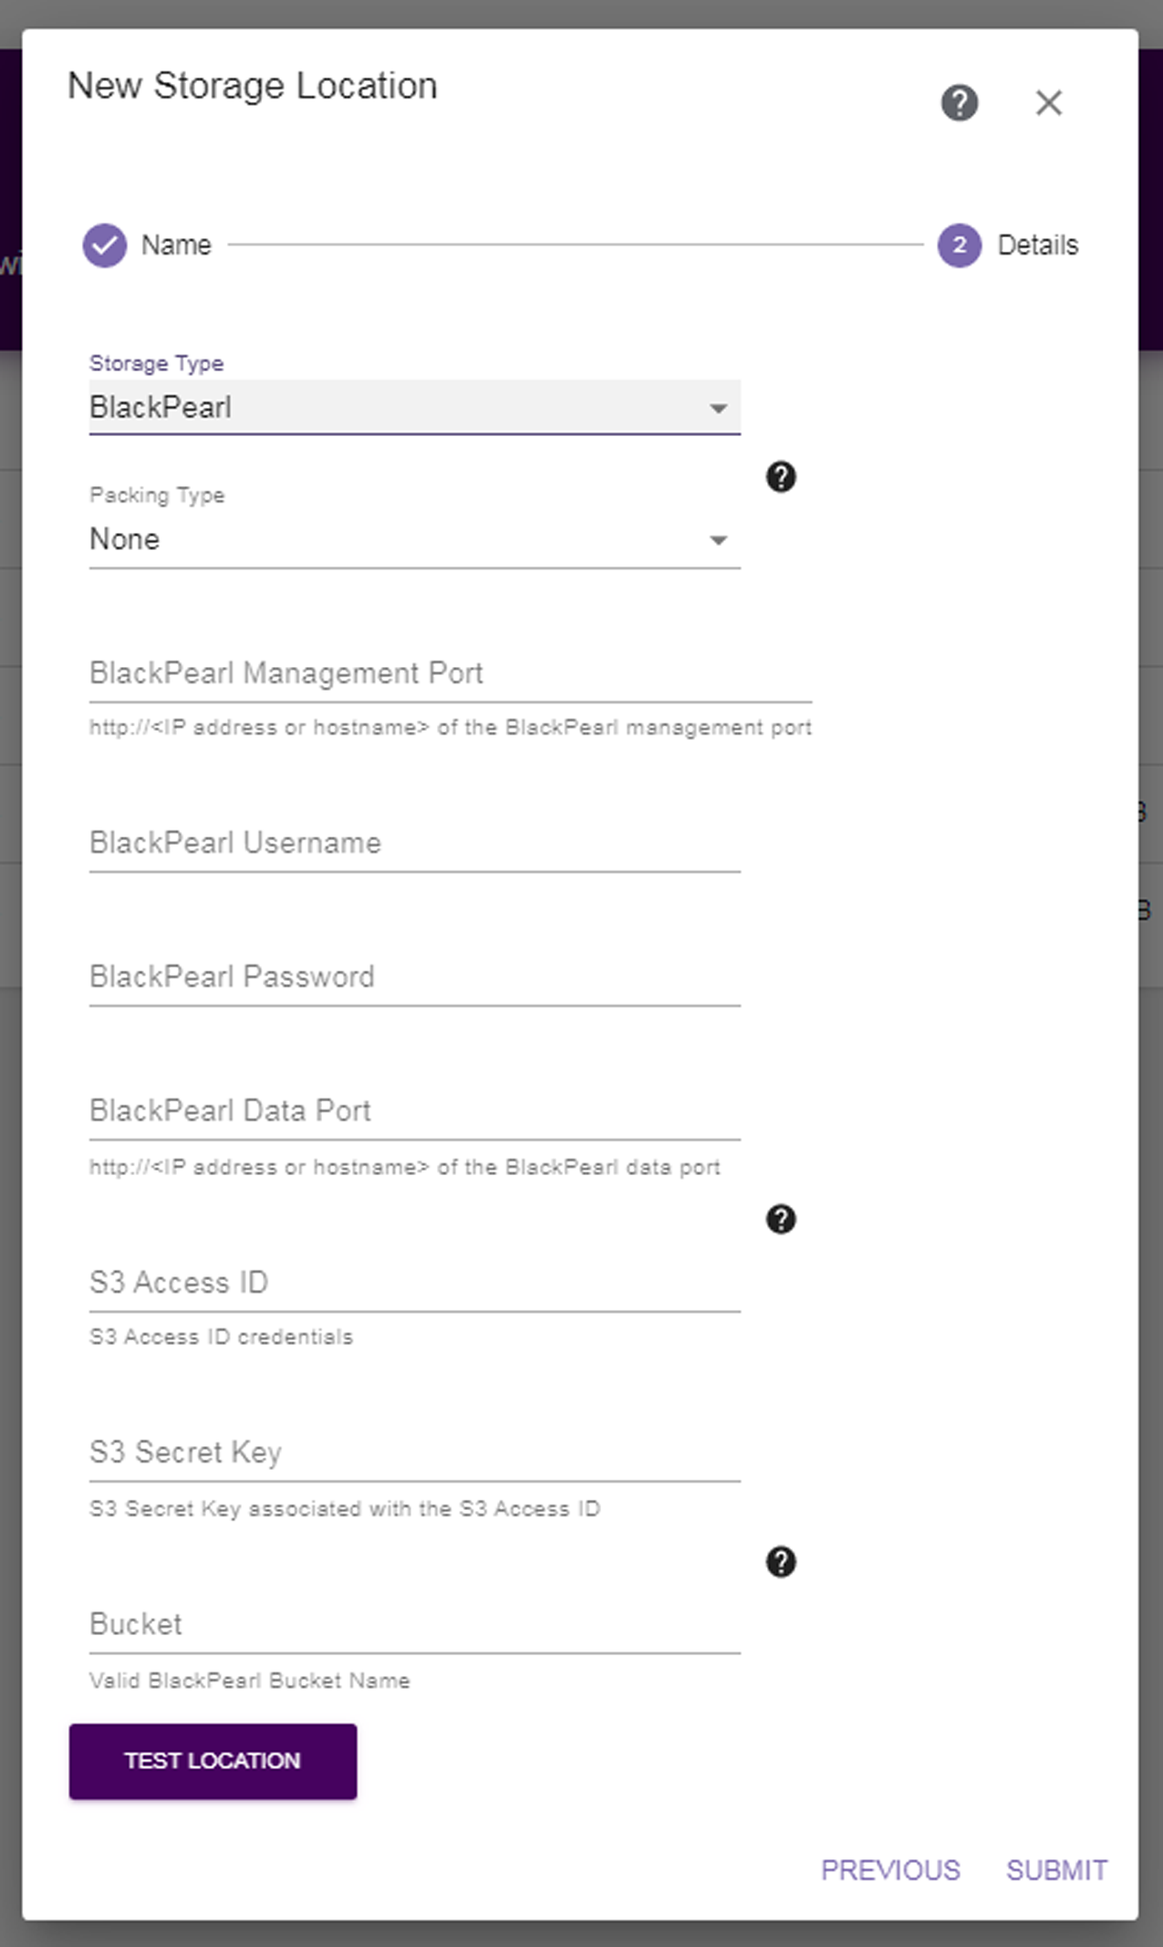Close the New Storage Location dialog

1049,103
